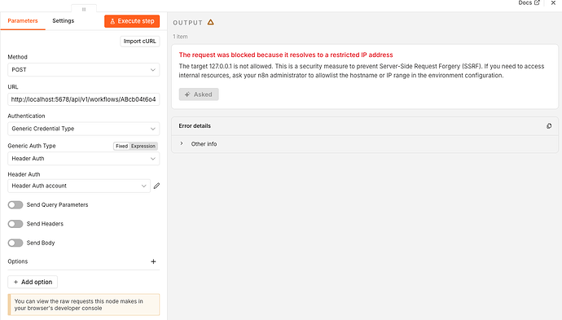Viewport: 562px width, 320px height.
Task: Select the Expression mode option
Action: pos(143,147)
